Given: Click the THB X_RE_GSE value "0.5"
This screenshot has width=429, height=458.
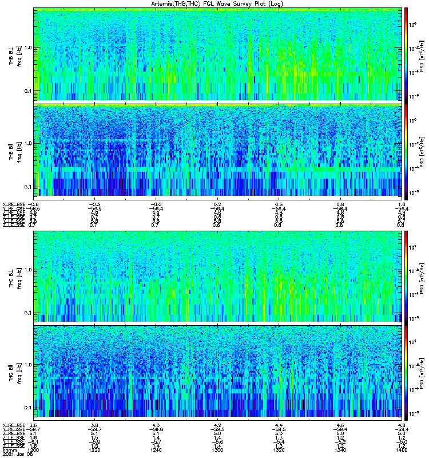Looking at the screenshot, I should [279, 204].
